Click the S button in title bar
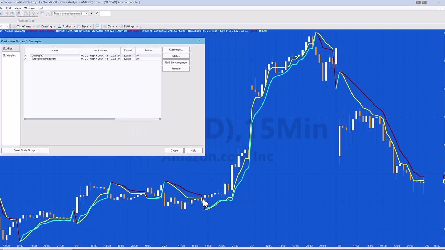Screen dimensions: 445x250 click(418, 2)
